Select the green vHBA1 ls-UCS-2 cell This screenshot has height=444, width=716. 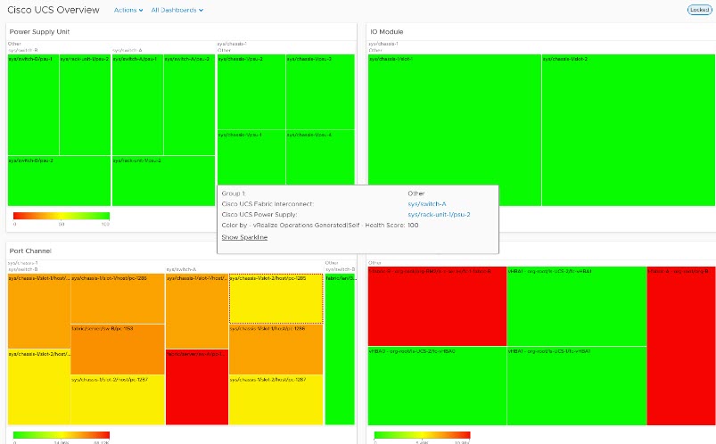point(577,307)
